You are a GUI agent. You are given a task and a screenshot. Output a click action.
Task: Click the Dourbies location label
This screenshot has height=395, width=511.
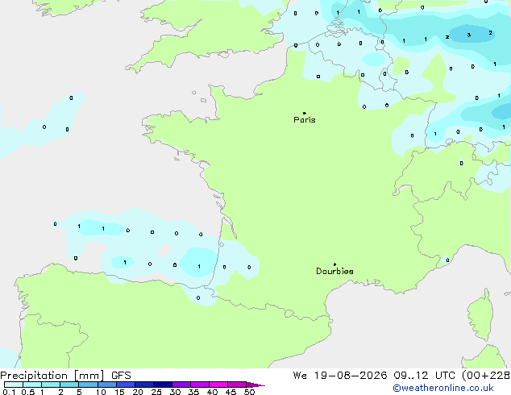tap(334, 271)
